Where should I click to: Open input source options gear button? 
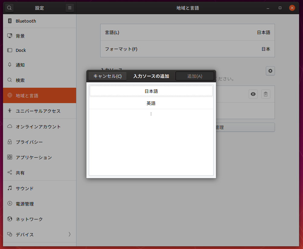point(270,71)
